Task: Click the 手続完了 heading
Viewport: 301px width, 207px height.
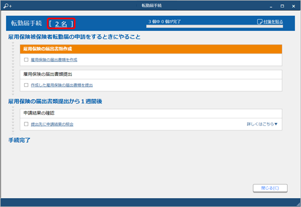Action: [x=19, y=140]
